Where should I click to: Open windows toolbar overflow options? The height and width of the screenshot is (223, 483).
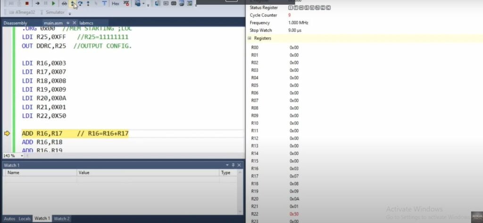[x=196, y=6]
